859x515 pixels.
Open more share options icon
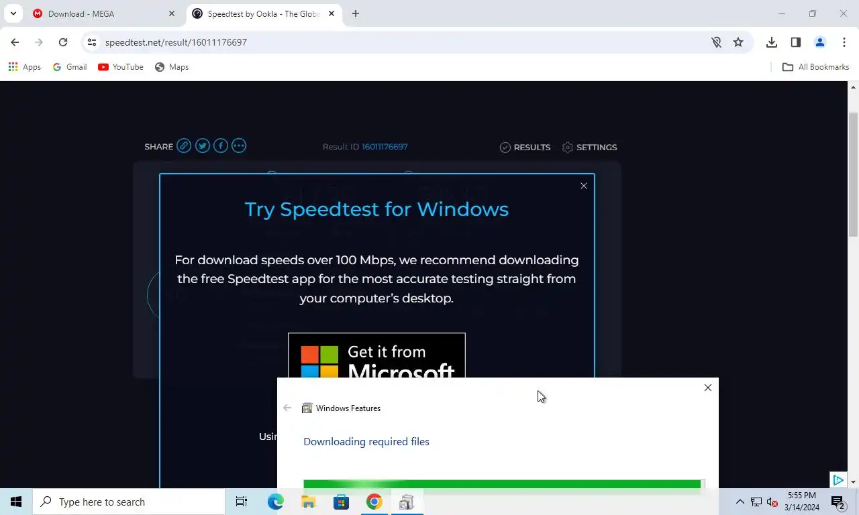coord(239,146)
